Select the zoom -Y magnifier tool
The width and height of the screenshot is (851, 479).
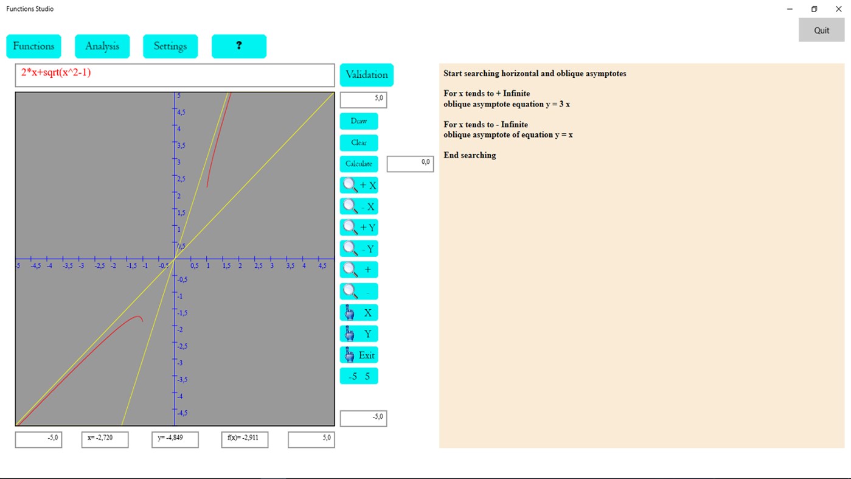(x=358, y=248)
